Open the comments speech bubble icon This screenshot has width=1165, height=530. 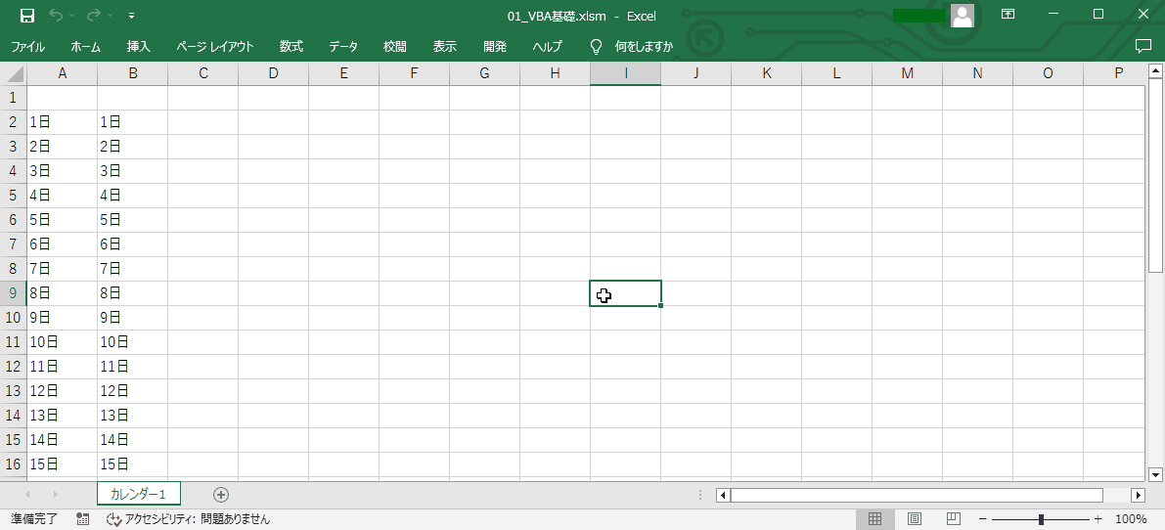[1143, 46]
